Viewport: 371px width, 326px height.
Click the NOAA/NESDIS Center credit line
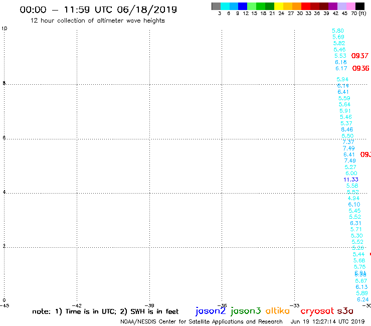(x=202, y=322)
